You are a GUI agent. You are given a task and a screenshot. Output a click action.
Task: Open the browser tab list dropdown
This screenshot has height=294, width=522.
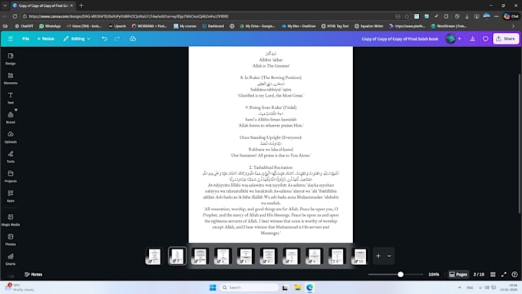pyautogui.click(x=5, y=5)
